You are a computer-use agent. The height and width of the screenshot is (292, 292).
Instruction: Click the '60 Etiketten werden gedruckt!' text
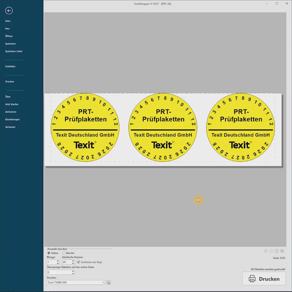pos(268,269)
